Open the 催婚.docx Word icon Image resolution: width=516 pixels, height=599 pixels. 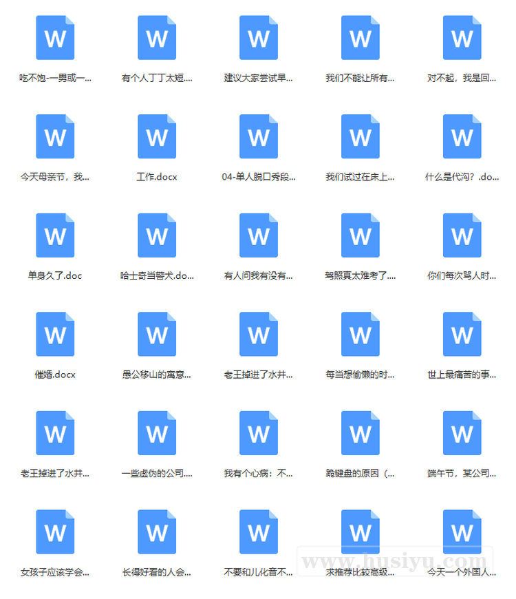[55, 334]
